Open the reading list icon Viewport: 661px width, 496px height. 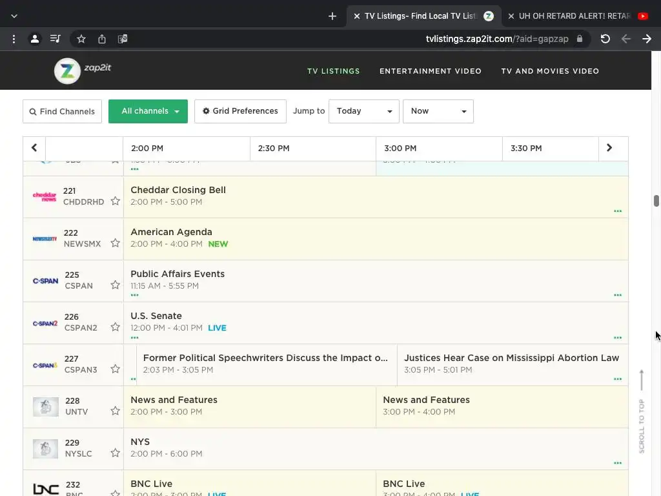click(56, 39)
